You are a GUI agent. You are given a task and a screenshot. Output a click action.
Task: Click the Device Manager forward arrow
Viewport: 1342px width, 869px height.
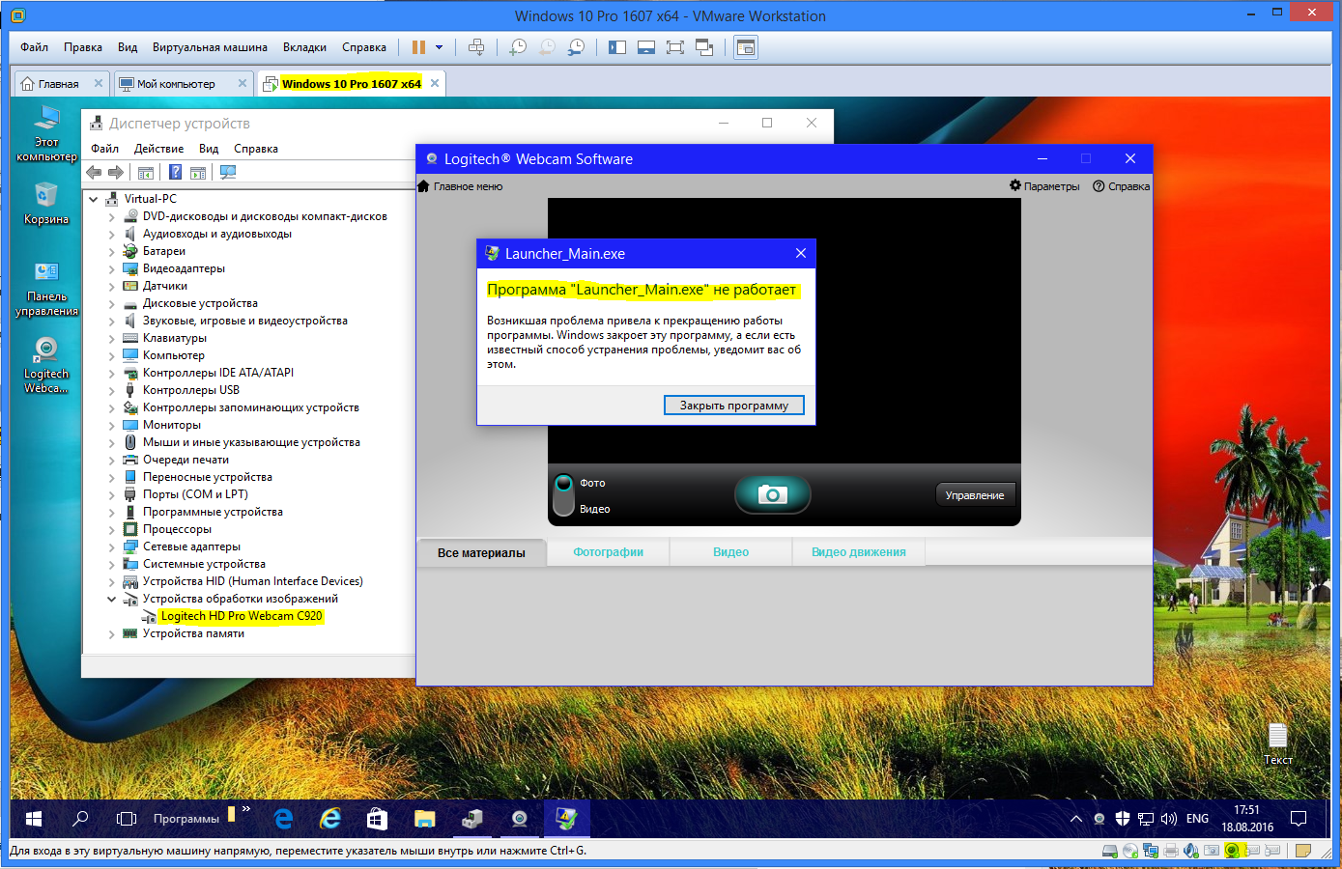(x=116, y=173)
